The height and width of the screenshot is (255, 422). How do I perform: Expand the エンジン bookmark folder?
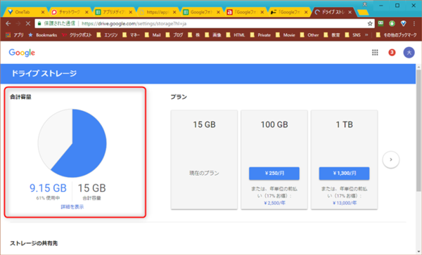(x=108, y=35)
